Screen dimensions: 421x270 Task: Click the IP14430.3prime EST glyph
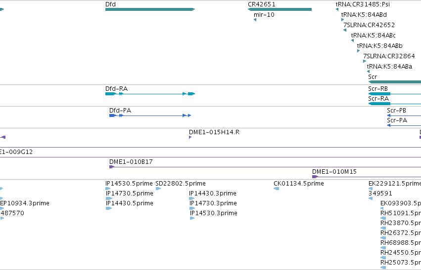(192, 198)
